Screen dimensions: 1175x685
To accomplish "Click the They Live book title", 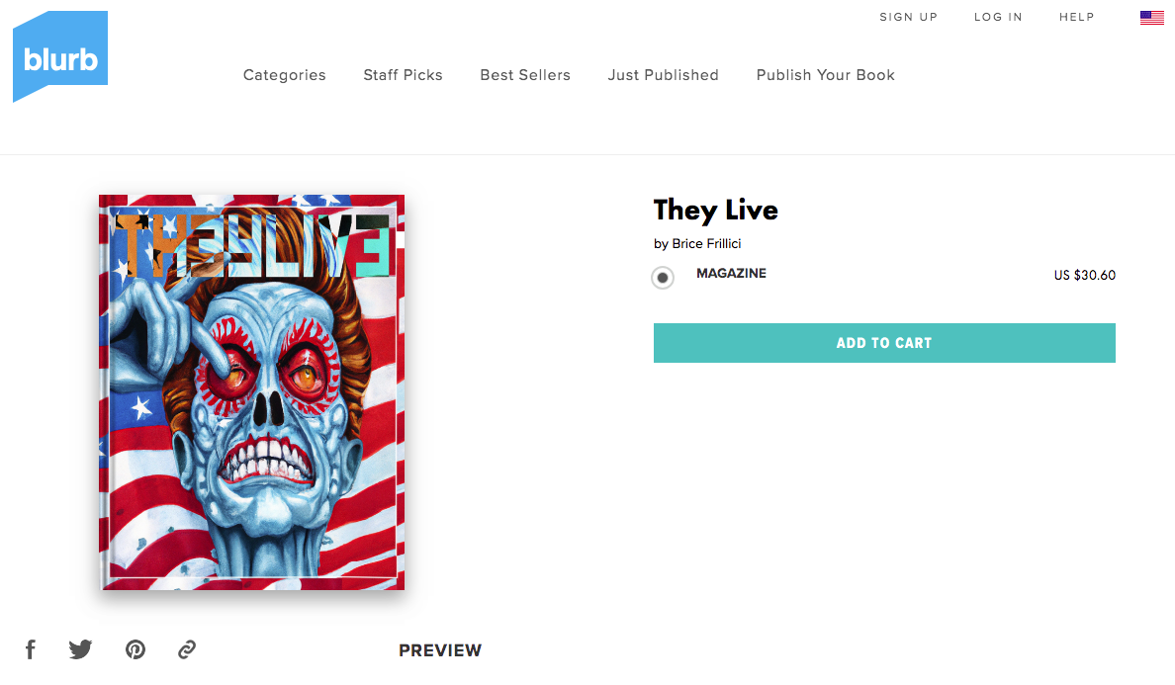I will 716,211.
